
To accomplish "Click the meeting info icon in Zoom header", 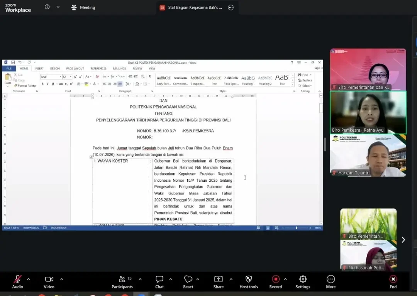I will [47, 7].
